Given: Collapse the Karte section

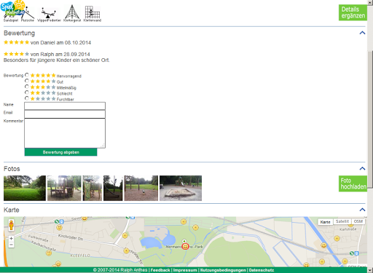Looking at the screenshot, I should click(x=362, y=210).
